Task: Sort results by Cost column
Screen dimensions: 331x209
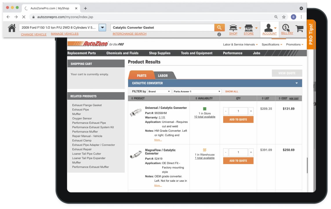Action: [x=283, y=98]
